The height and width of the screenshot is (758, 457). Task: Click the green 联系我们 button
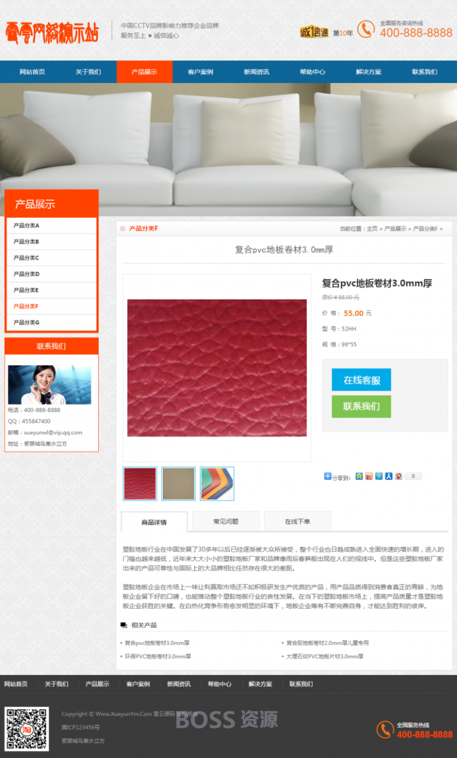tap(361, 406)
